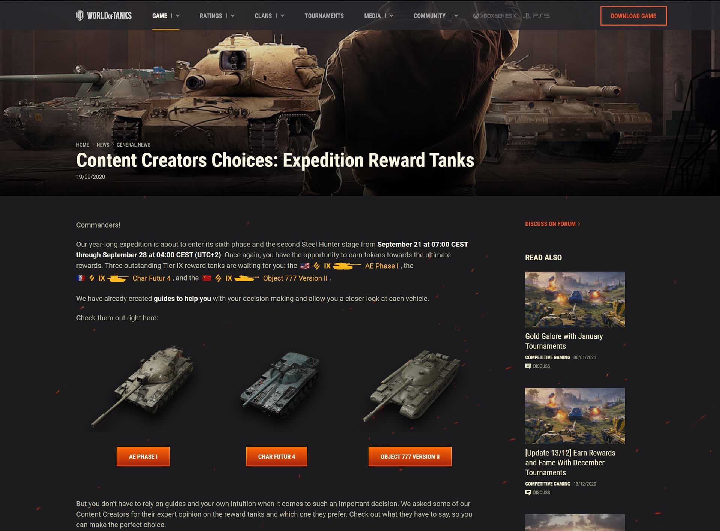Screen dimensions: 720x531
Task: Open the Tournaments menu item
Action: point(324,16)
